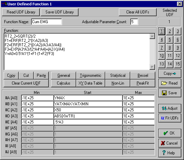Open the XY Data Table functions
The image size is (184, 160).
pos(90,83)
